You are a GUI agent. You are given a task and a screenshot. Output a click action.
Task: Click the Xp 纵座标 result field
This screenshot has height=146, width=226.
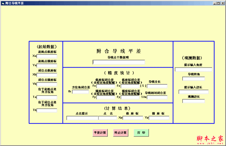(133, 118)
